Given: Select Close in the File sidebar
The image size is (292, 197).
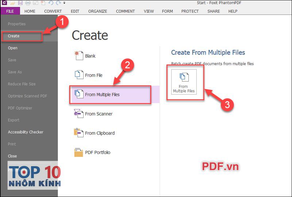Looking at the screenshot, I should point(29,156).
